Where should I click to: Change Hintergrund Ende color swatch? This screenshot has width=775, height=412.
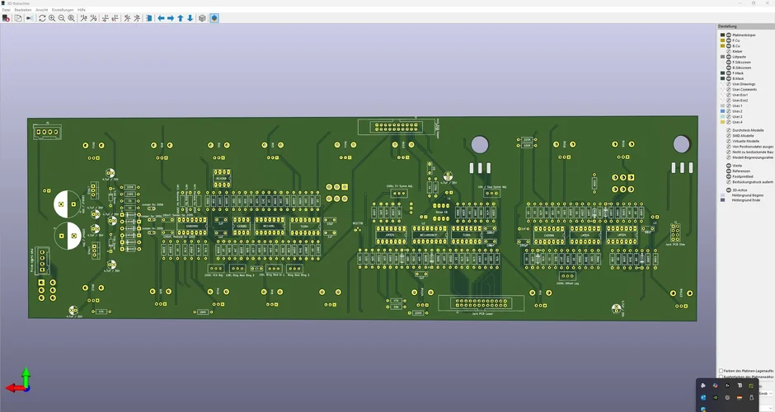click(x=722, y=200)
